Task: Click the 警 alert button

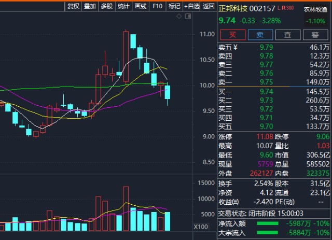Action: pyautogui.click(x=315, y=35)
